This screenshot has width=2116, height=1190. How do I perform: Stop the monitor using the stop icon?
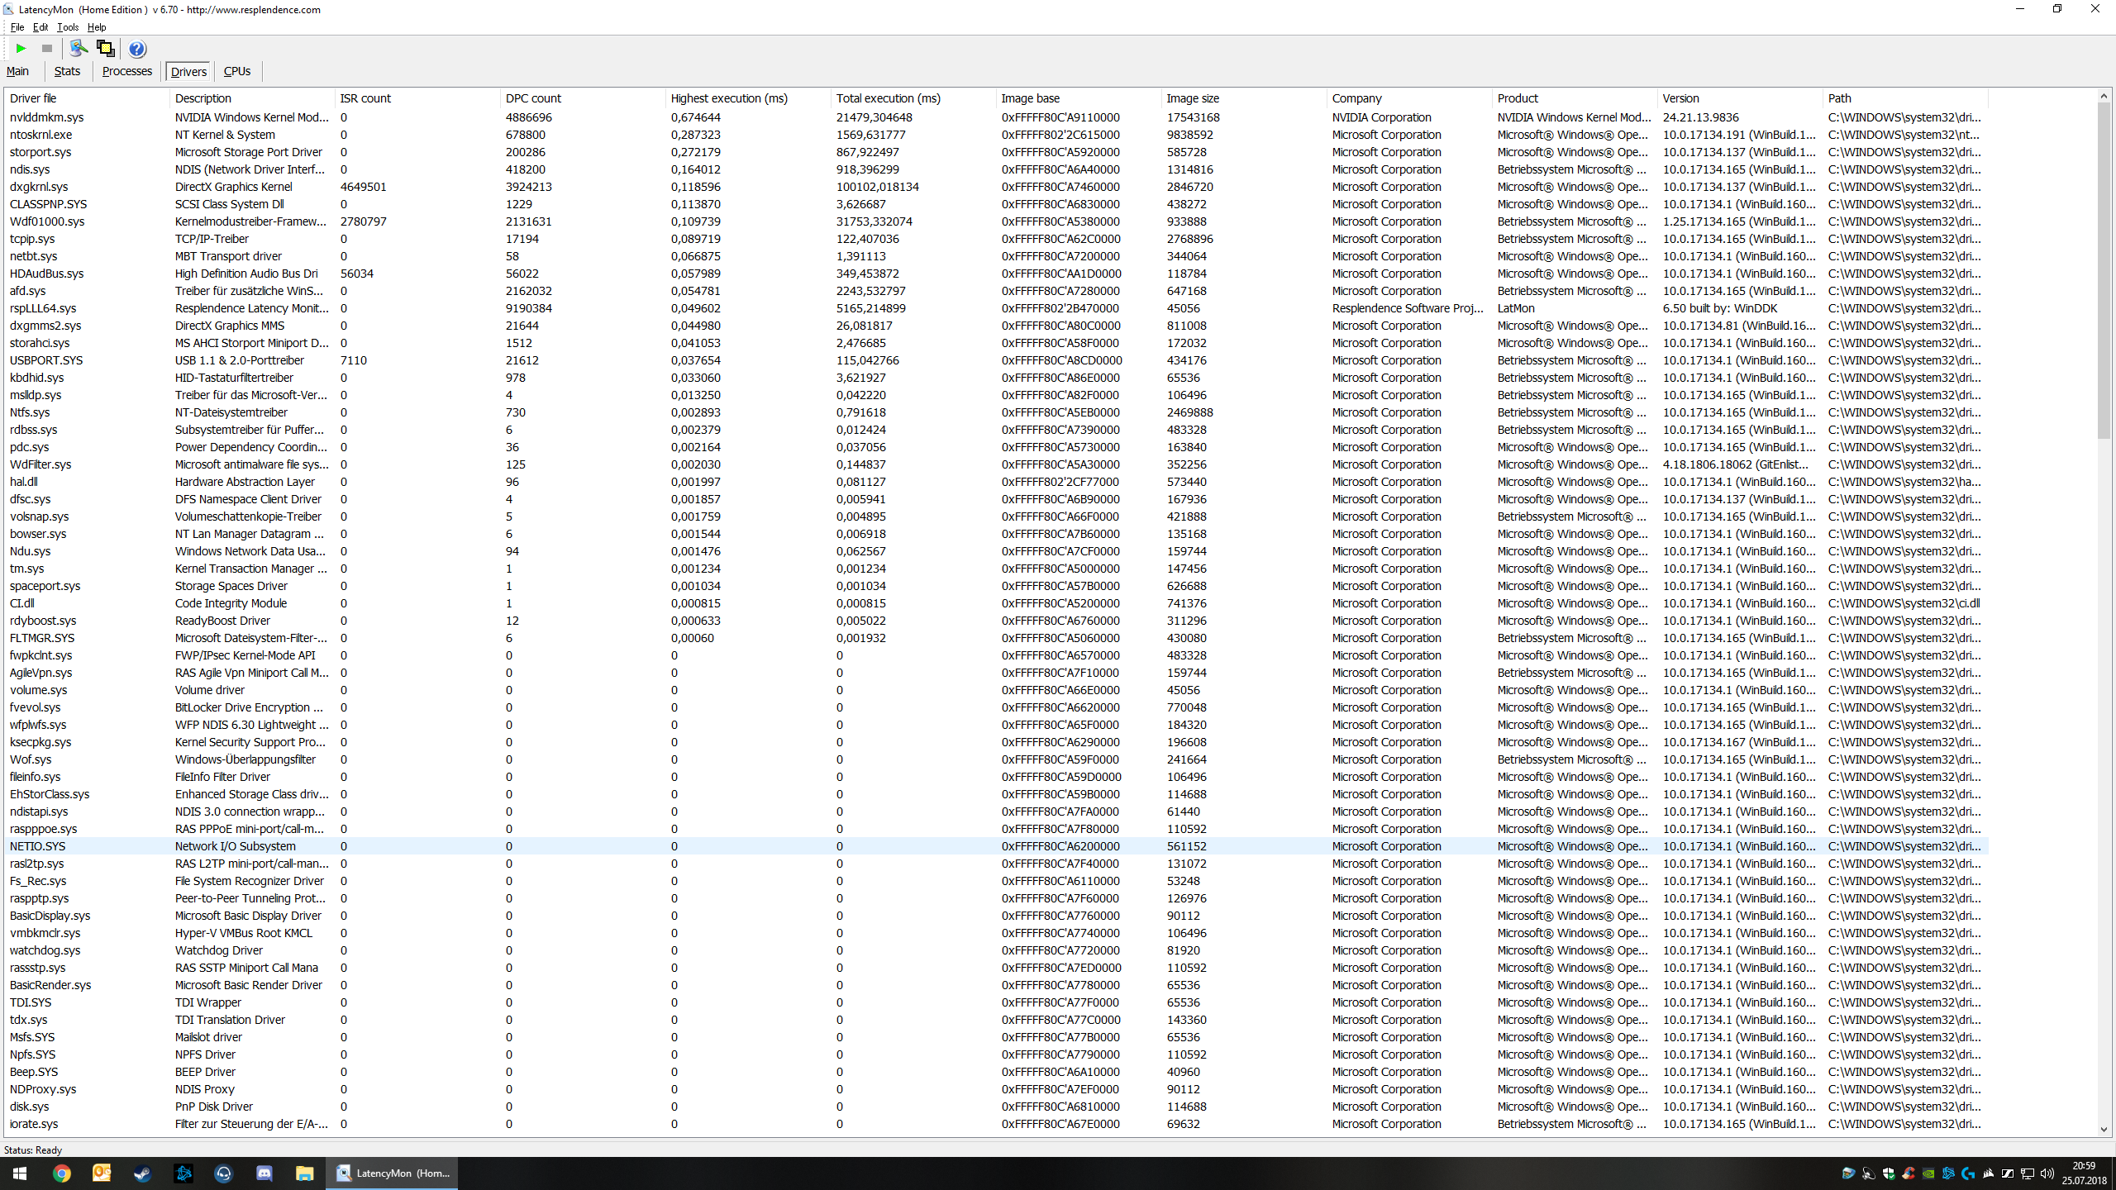coord(46,48)
